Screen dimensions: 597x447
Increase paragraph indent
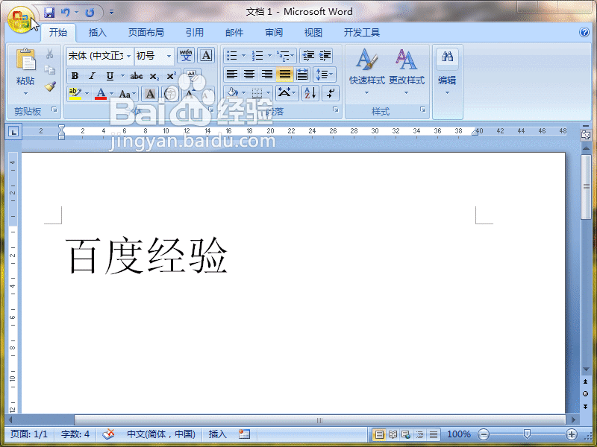coord(325,55)
